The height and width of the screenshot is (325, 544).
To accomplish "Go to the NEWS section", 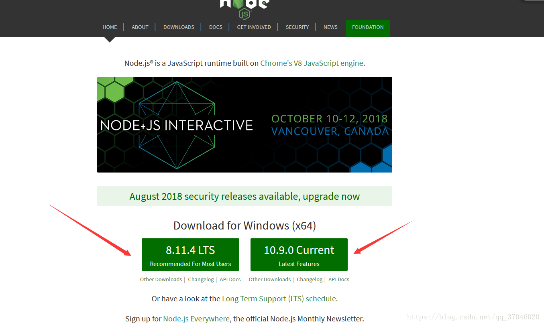I will click(330, 27).
